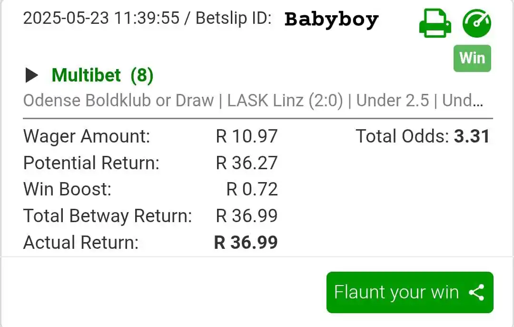Viewport: 514px width, 327px height.
Task: Click the Win Boost label
Action: (67, 189)
